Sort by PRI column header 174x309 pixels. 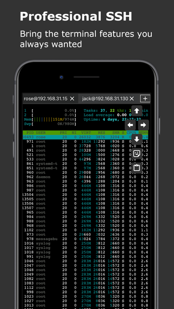point(63,133)
